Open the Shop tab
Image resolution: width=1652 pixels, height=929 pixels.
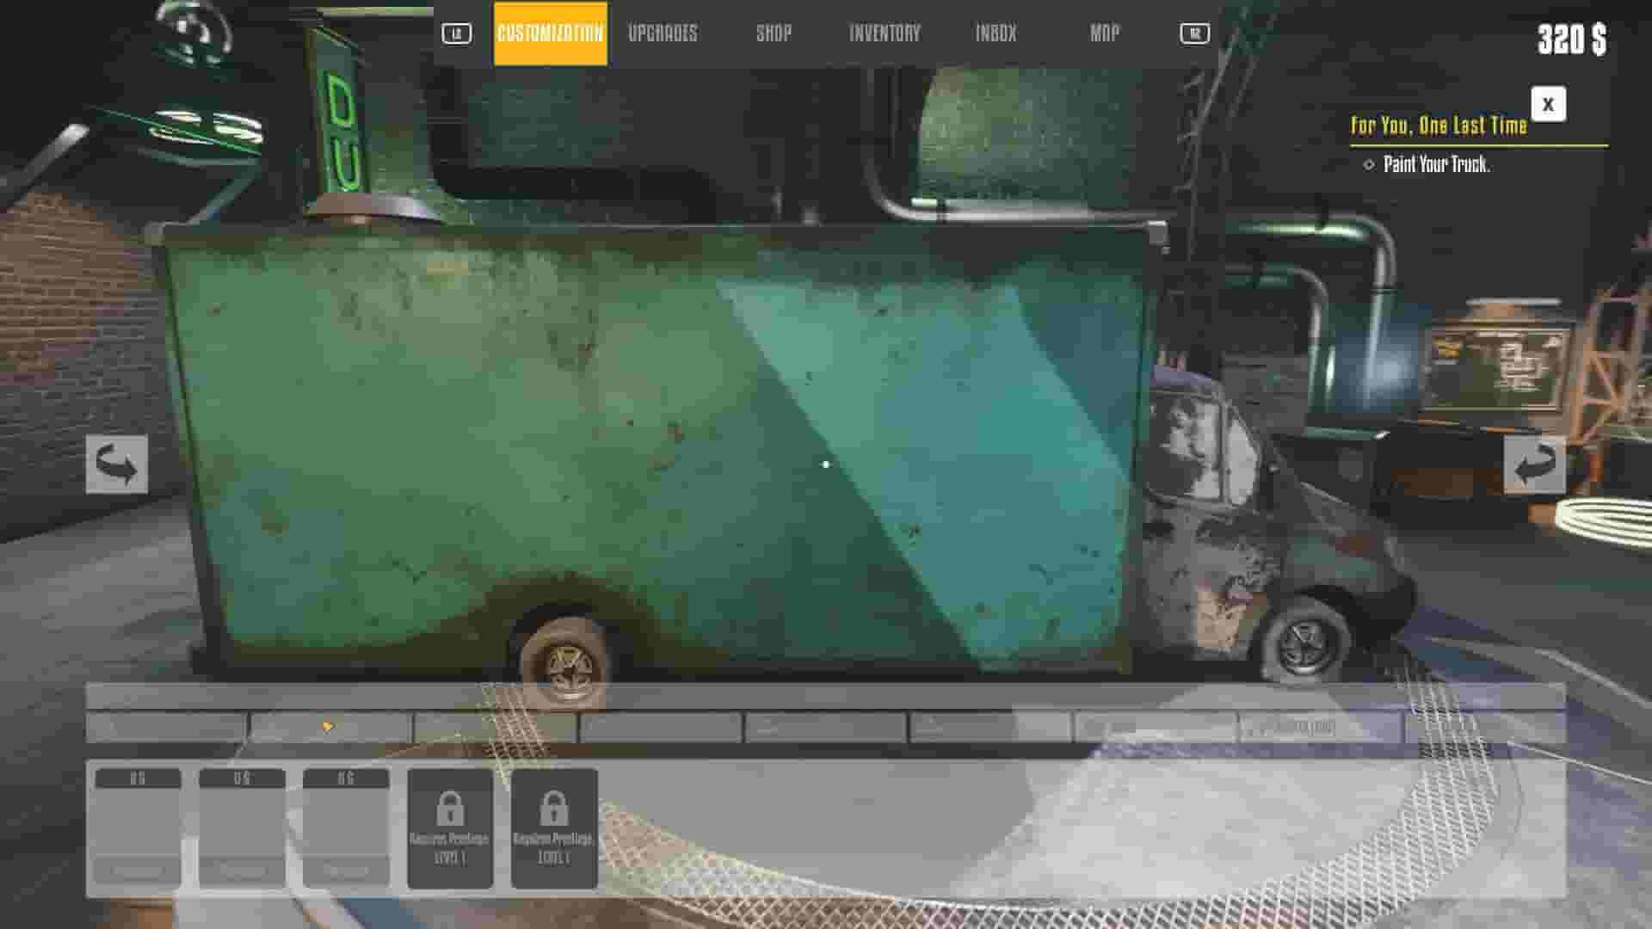point(774,34)
